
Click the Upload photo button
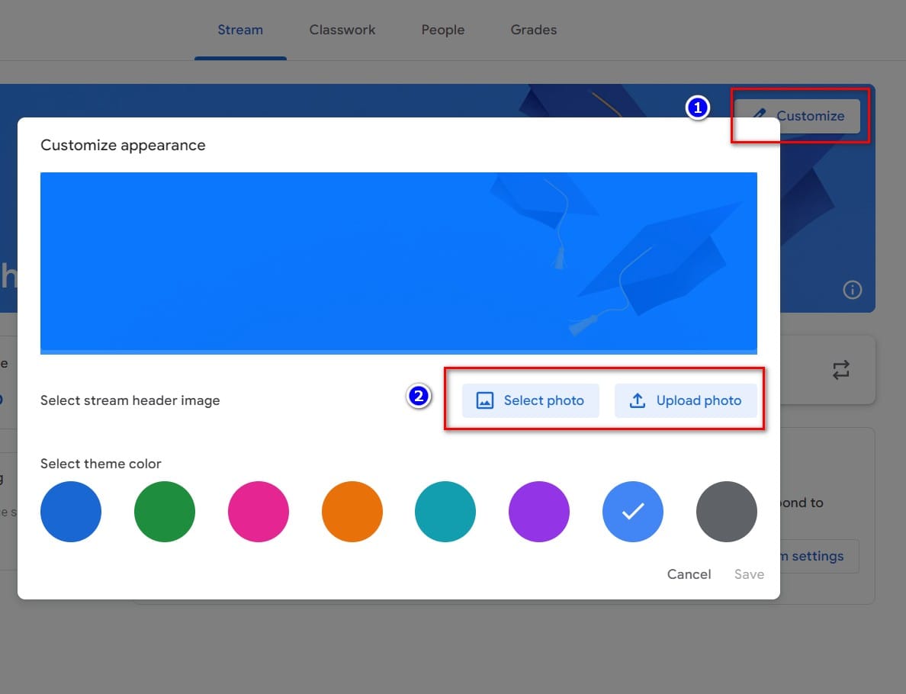point(686,400)
